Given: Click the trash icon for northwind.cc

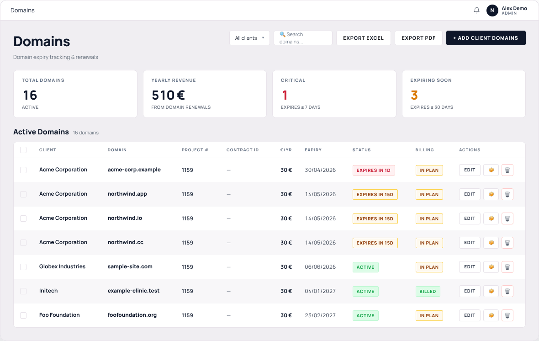Looking at the screenshot, I should point(507,243).
